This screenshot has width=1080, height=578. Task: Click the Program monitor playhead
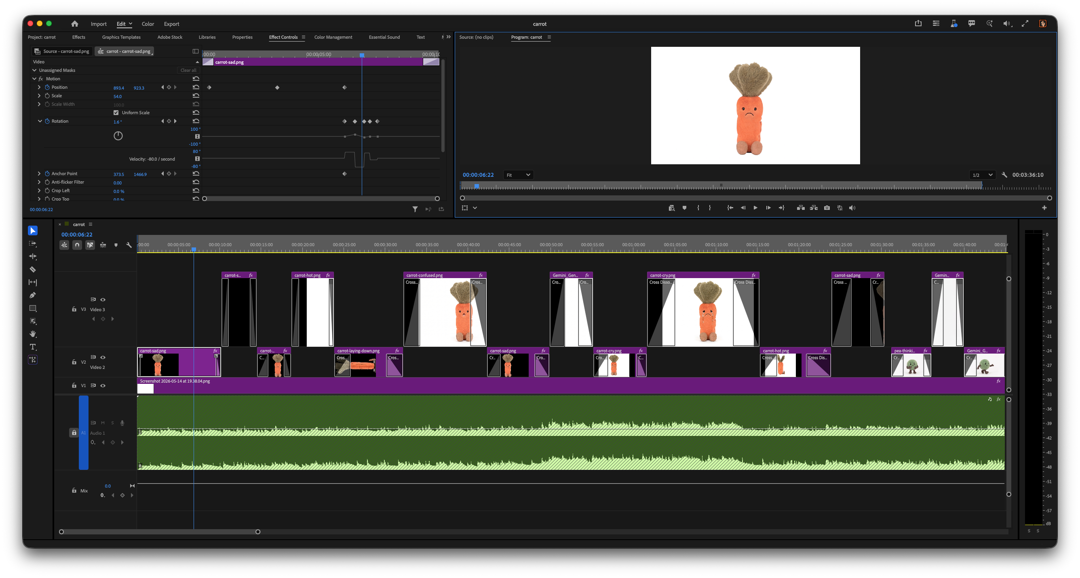[477, 186]
